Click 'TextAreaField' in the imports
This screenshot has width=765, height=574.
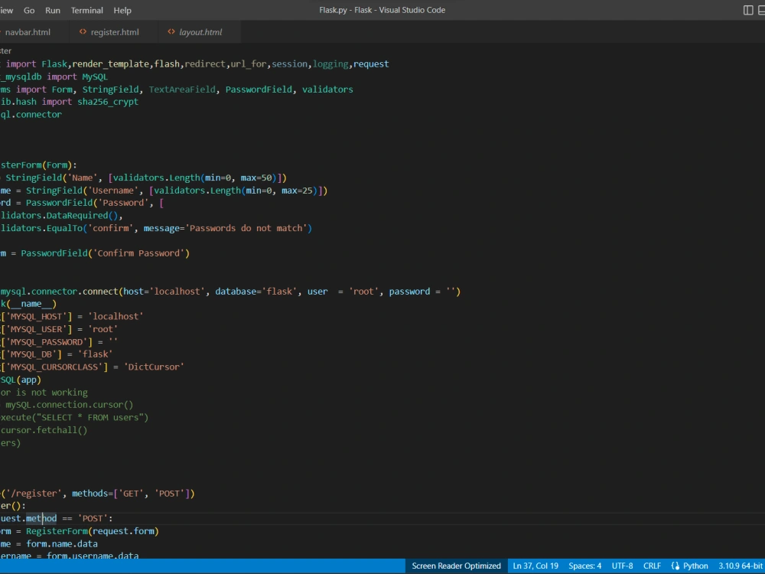tap(182, 90)
